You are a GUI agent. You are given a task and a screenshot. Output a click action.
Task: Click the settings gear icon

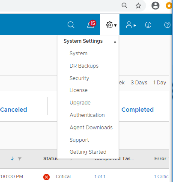point(110,25)
